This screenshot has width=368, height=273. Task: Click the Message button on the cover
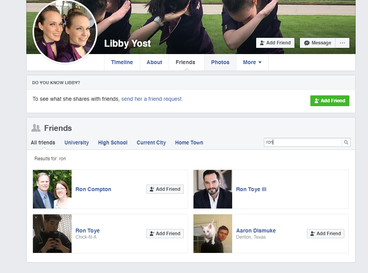(x=317, y=43)
